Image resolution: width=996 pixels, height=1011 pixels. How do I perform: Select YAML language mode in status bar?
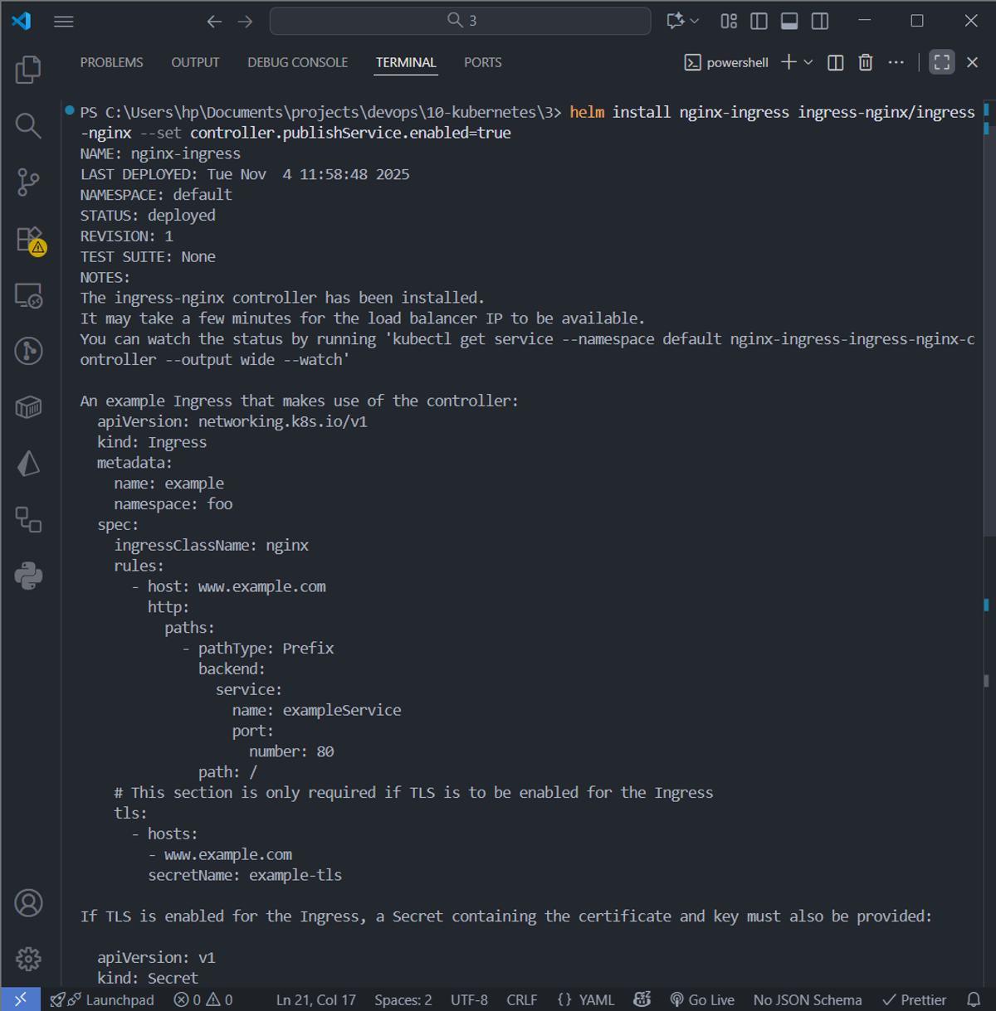tap(586, 999)
